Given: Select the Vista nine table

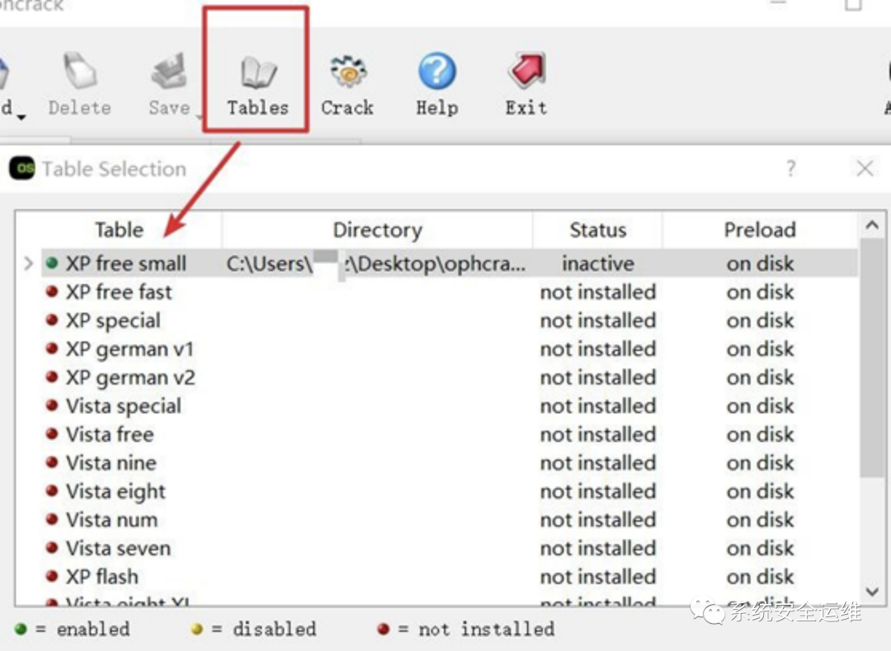Looking at the screenshot, I should [x=111, y=463].
